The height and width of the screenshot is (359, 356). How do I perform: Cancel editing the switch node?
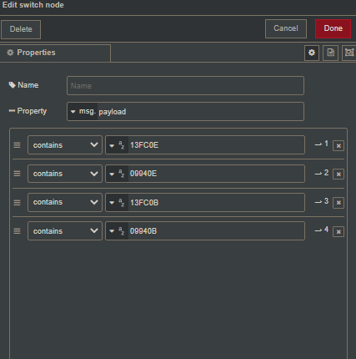286,28
